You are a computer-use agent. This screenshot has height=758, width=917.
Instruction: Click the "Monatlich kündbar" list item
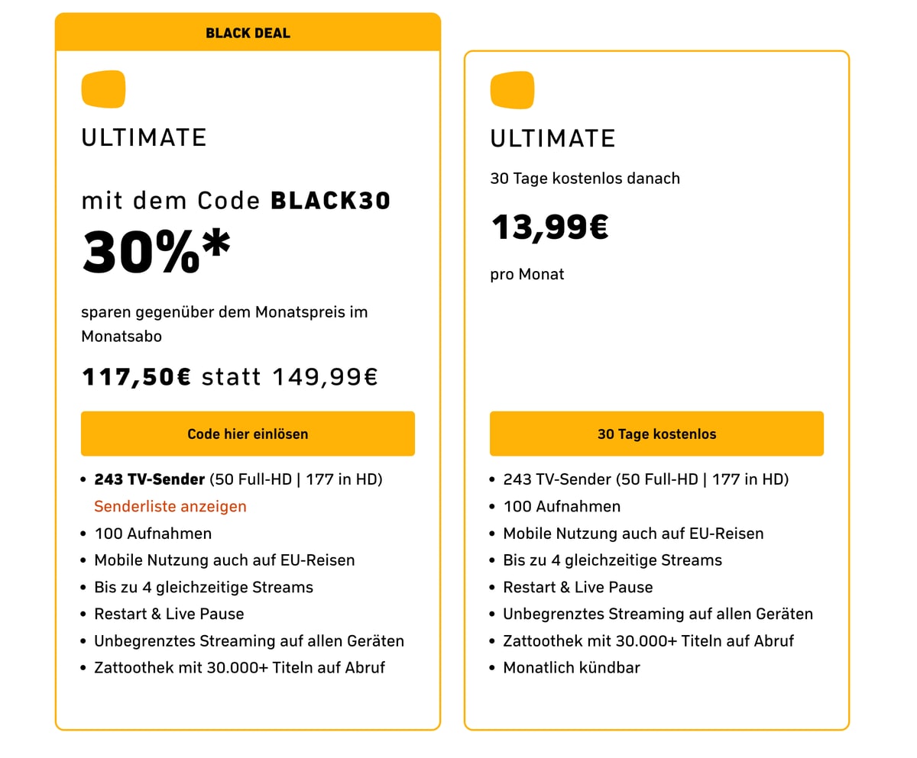coord(572,668)
